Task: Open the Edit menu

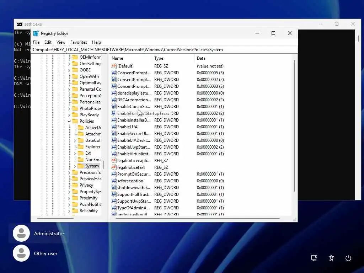Action: pos(48,42)
